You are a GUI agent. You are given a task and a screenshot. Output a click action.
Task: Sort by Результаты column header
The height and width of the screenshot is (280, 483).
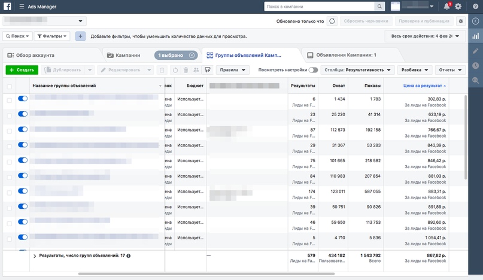[x=303, y=86]
